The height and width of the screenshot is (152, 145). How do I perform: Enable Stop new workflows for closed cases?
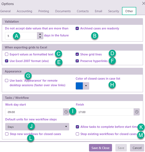pyautogui.click(x=7, y=134)
